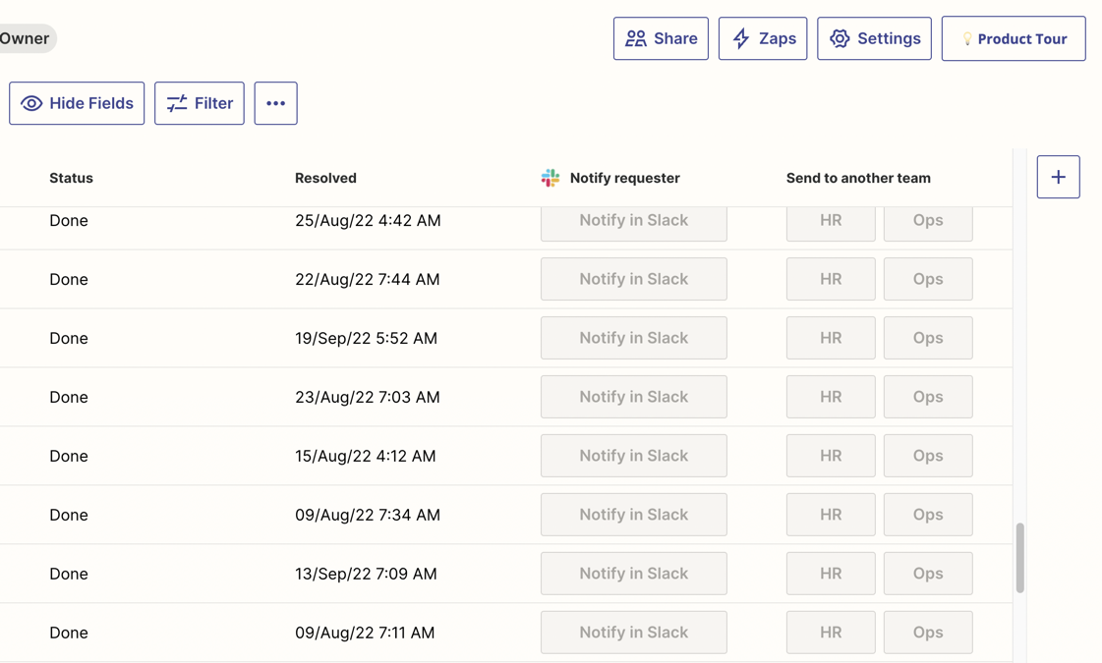Screen dimensions: 1102x663
Task: Add a new field with plus button
Action: (x=1058, y=177)
